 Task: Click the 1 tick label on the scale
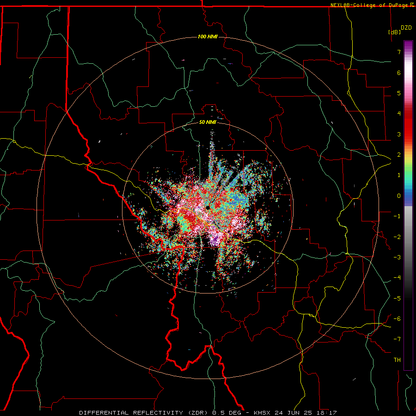(399, 175)
